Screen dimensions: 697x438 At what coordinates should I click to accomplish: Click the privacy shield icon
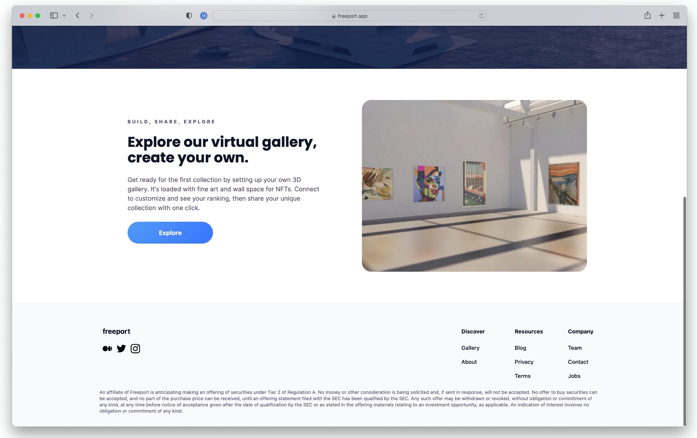(189, 16)
